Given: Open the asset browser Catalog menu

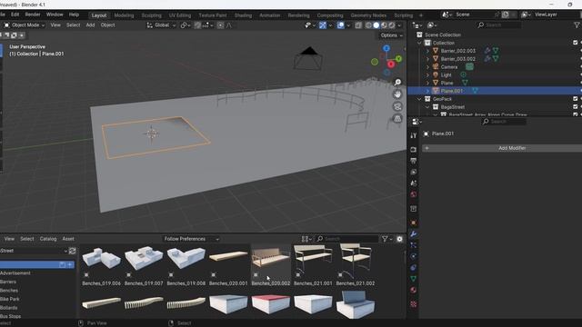Looking at the screenshot, I should pyautogui.click(x=48, y=239).
